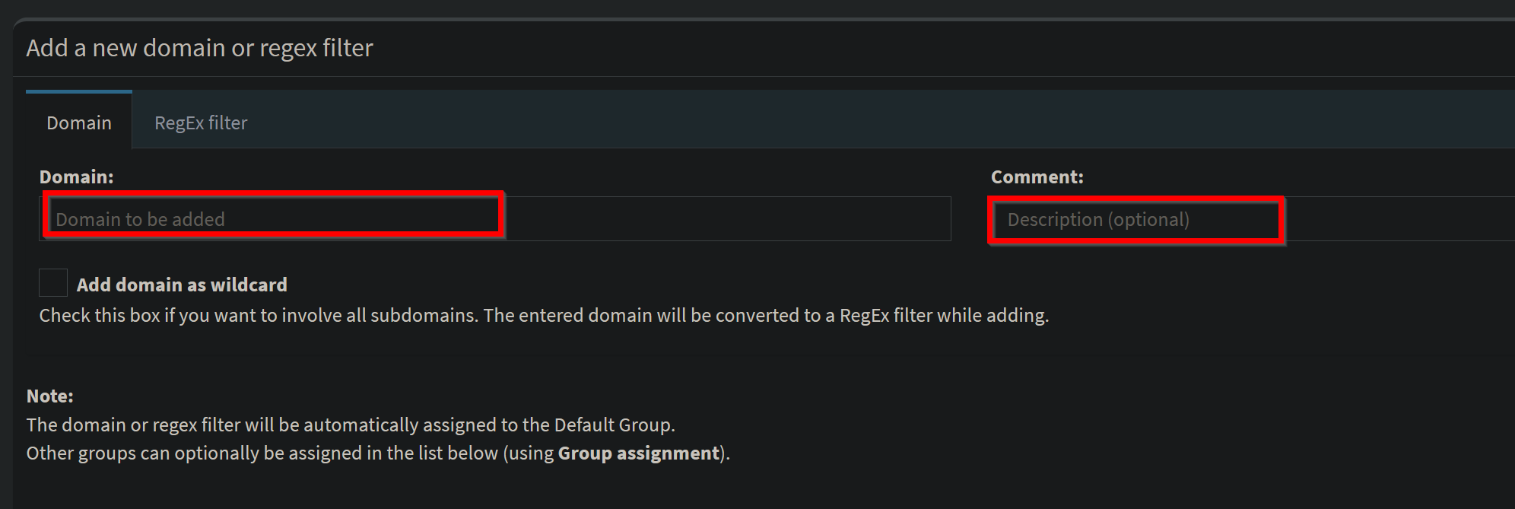Image resolution: width=1515 pixels, height=509 pixels.
Task: Click the 'Domain:' field label
Action: [x=76, y=177]
